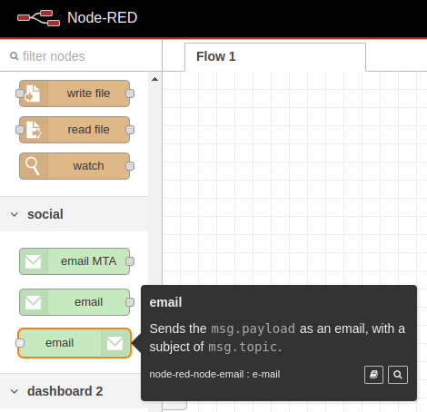Click the palette scroll up arrow
The image size is (427, 412).
click(x=154, y=79)
